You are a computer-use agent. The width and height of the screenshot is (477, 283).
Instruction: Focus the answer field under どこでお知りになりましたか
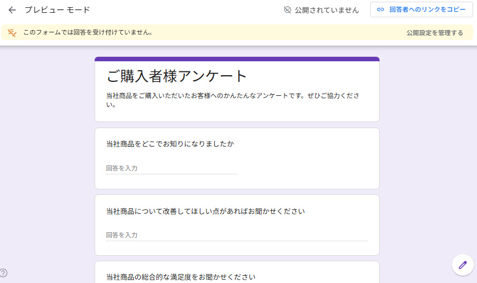click(171, 168)
